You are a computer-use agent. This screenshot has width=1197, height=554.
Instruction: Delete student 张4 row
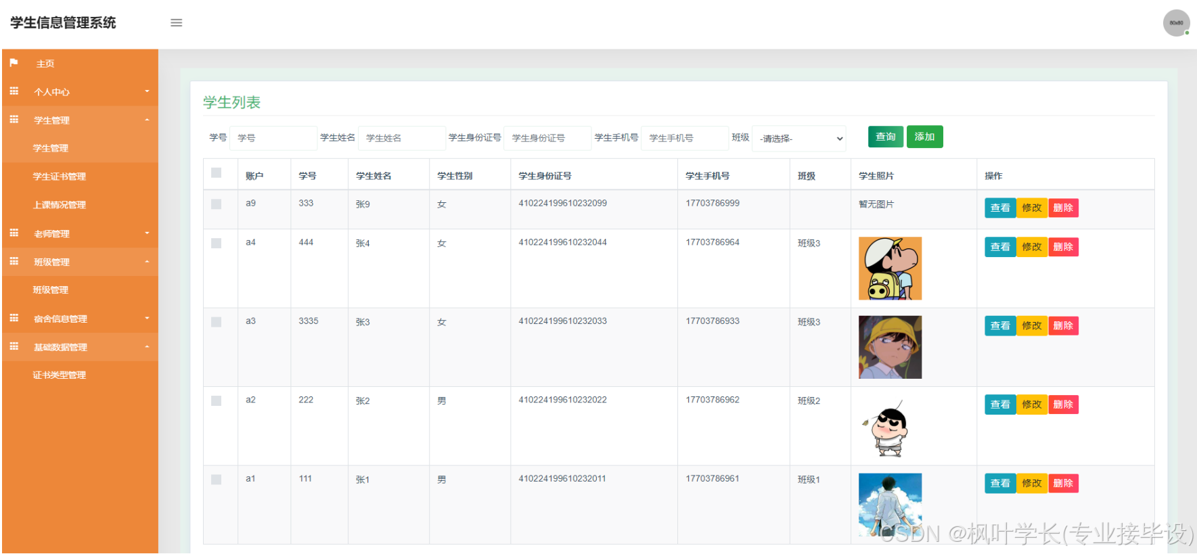tap(1063, 247)
